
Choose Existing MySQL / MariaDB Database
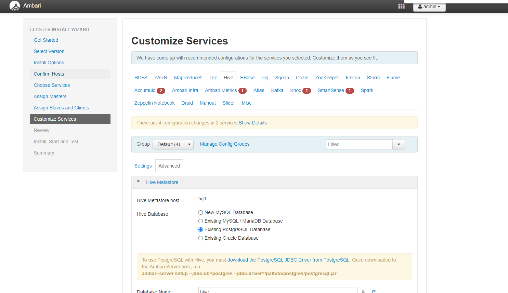201,221
